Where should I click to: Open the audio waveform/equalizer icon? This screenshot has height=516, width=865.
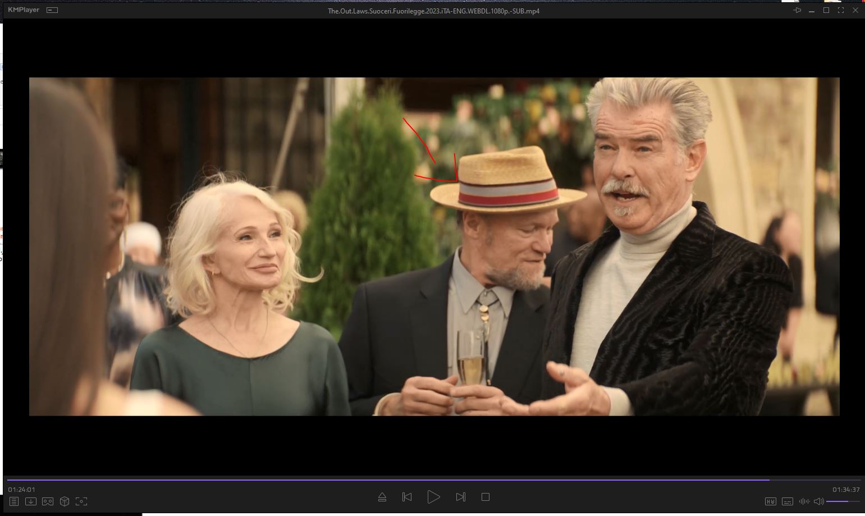coord(804,501)
